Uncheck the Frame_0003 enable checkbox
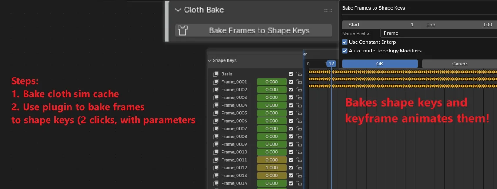 pyautogui.click(x=291, y=98)
